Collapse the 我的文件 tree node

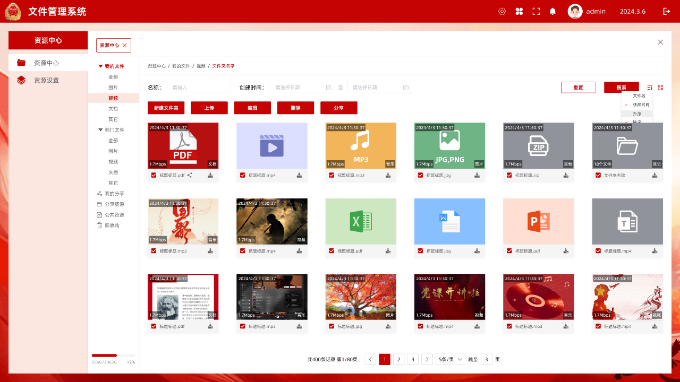tap(100, 66)
